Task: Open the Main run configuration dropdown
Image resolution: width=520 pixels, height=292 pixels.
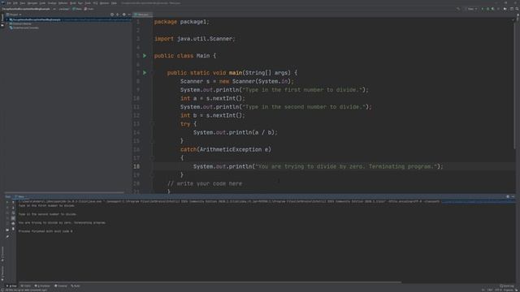Action: (472, 9)
